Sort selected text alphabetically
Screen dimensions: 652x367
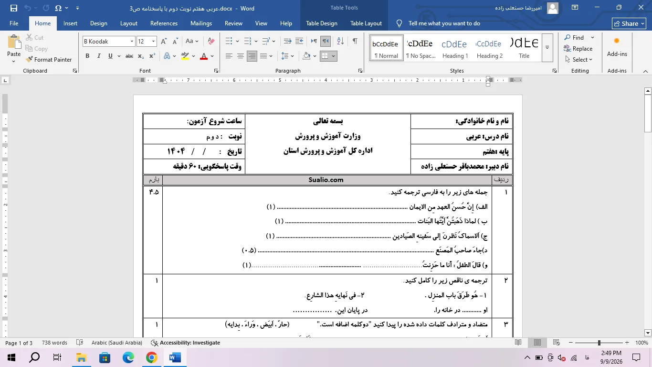(340, 41)
